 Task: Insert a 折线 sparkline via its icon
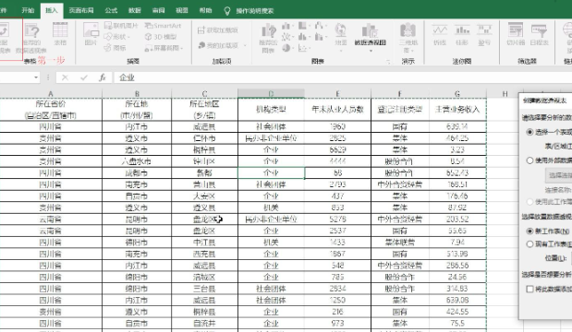coord(440,35)
